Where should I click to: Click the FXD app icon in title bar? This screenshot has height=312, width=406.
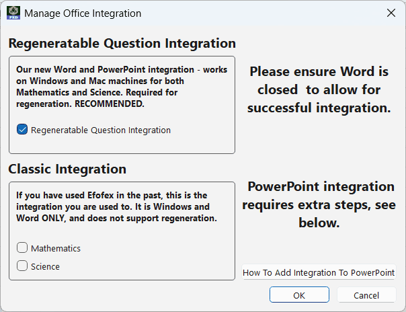coord(13,13)
